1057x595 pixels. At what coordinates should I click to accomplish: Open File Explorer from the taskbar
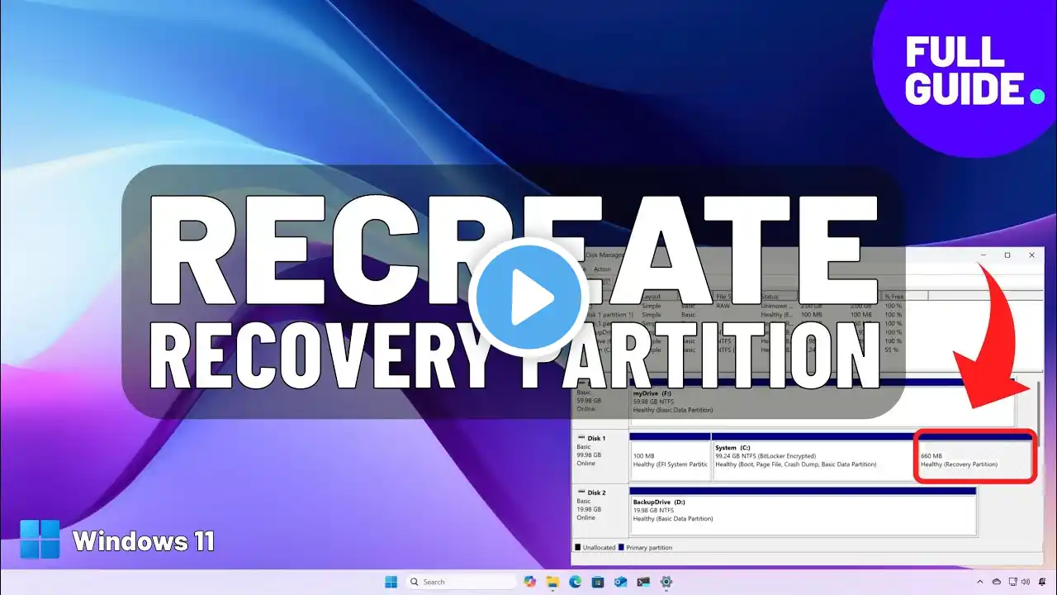coord(552,582)
